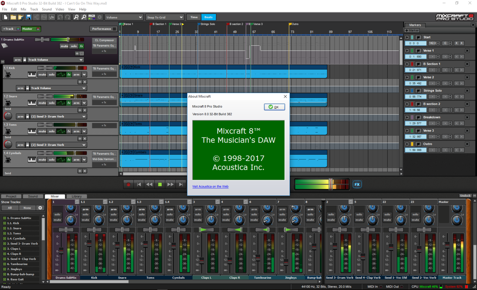Play from the Verse 1 marker
477x290 pixels.
pos(407,51)
